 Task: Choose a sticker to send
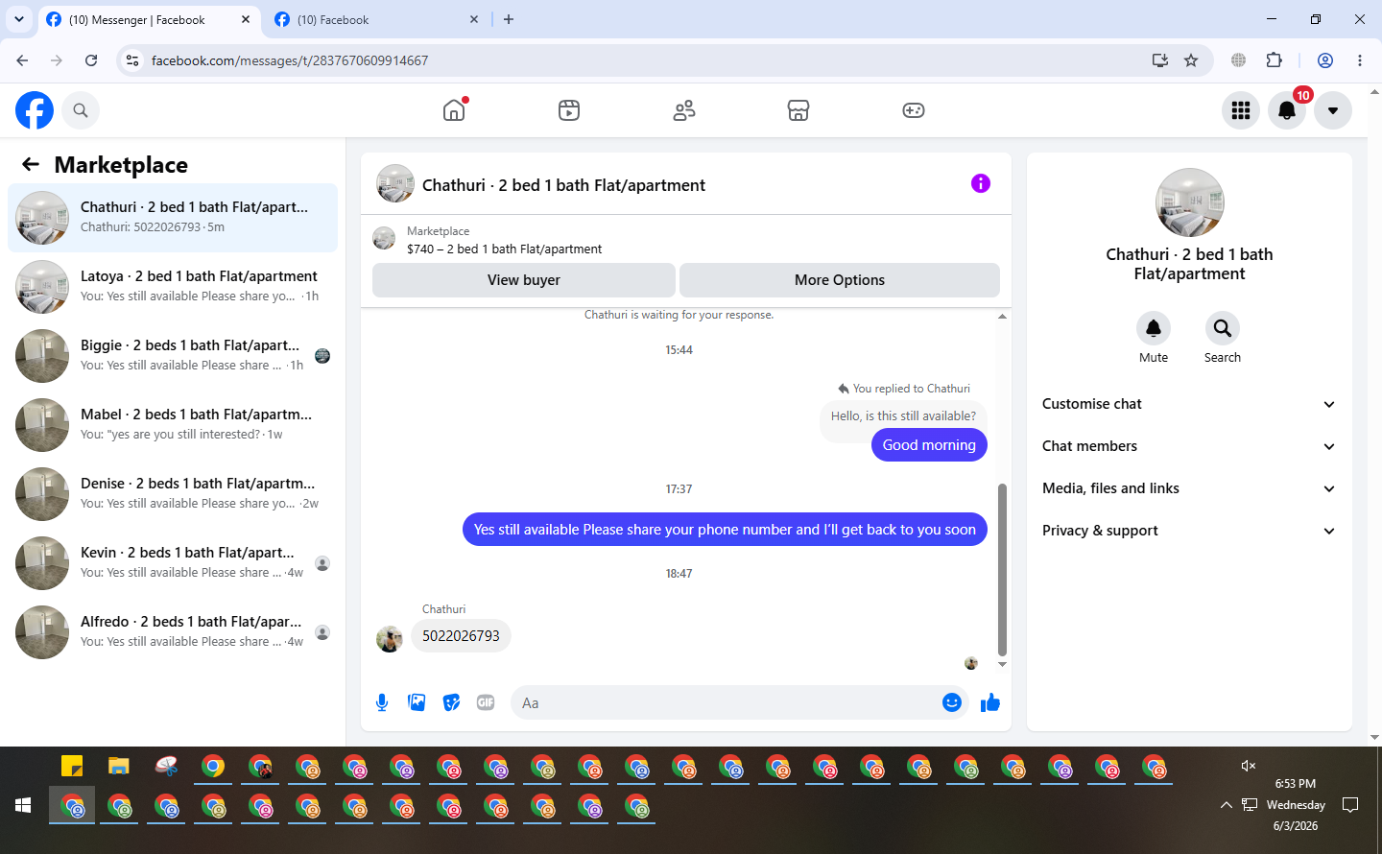click(x=451, y=702)
